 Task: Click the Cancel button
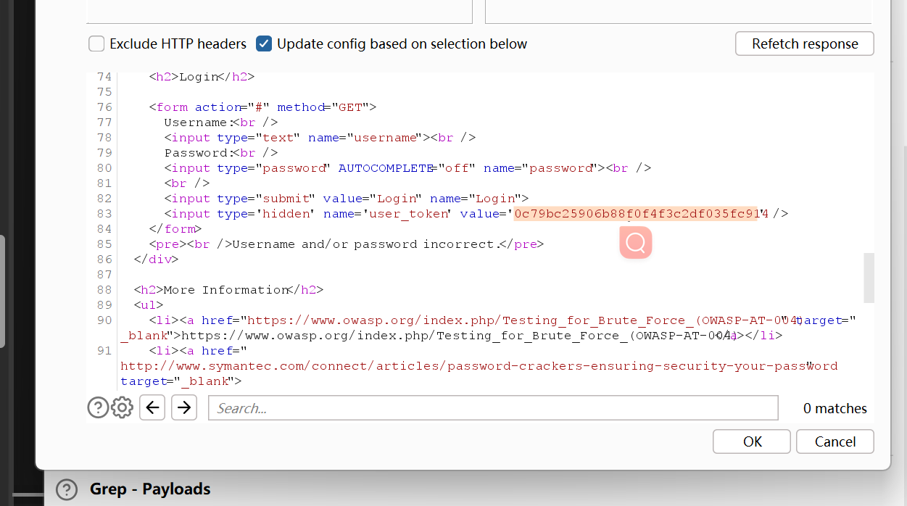835,441
